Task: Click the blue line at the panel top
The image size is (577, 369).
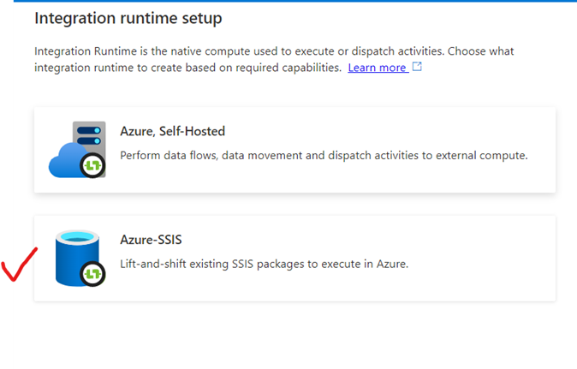Action: pyautogui.click(x=291, y=1)
